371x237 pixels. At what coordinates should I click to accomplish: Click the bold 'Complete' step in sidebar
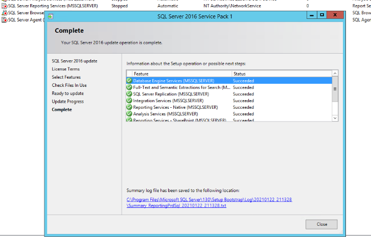[62, 109]
